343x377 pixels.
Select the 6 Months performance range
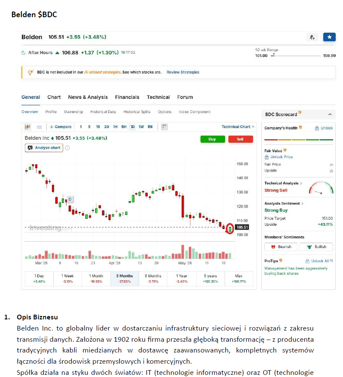153,279
